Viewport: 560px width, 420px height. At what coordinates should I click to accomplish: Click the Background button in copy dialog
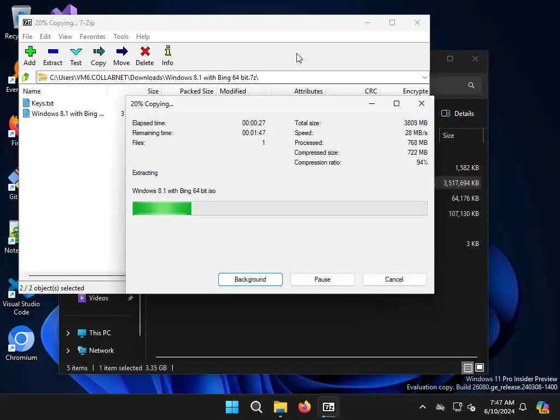click(x=250, y=279)
